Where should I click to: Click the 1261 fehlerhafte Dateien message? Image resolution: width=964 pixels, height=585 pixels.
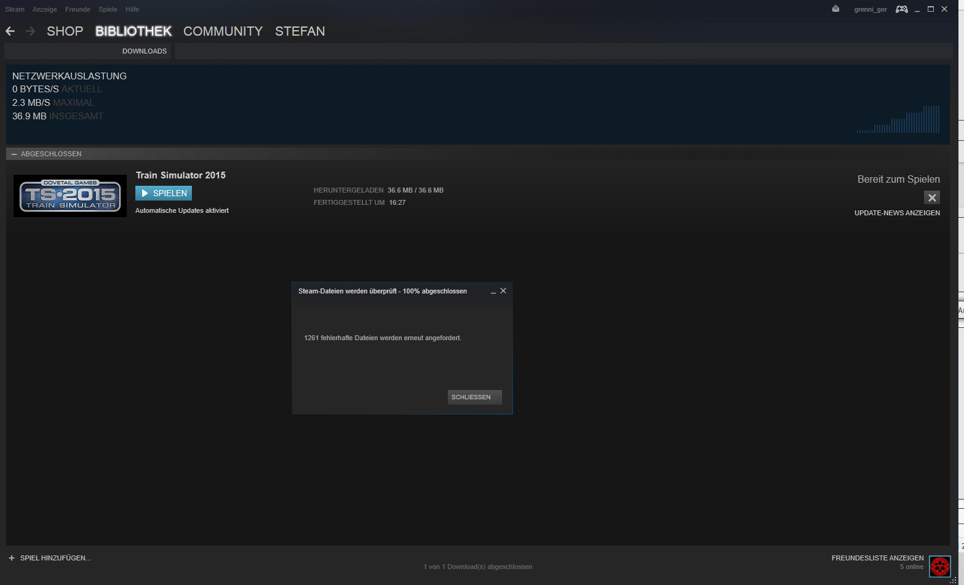coord(383,338)
